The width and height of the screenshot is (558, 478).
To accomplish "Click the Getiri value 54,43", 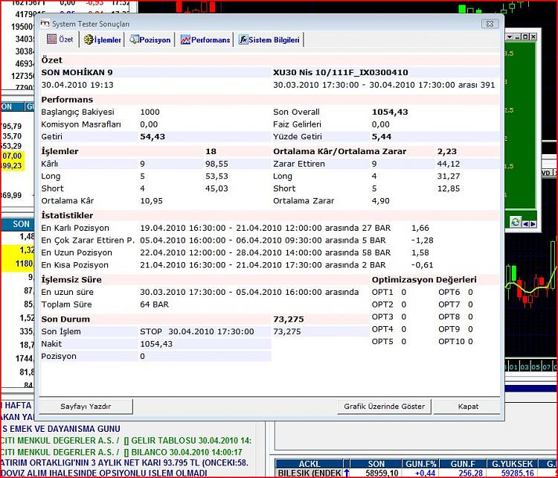I will click(x=153, y=136).
